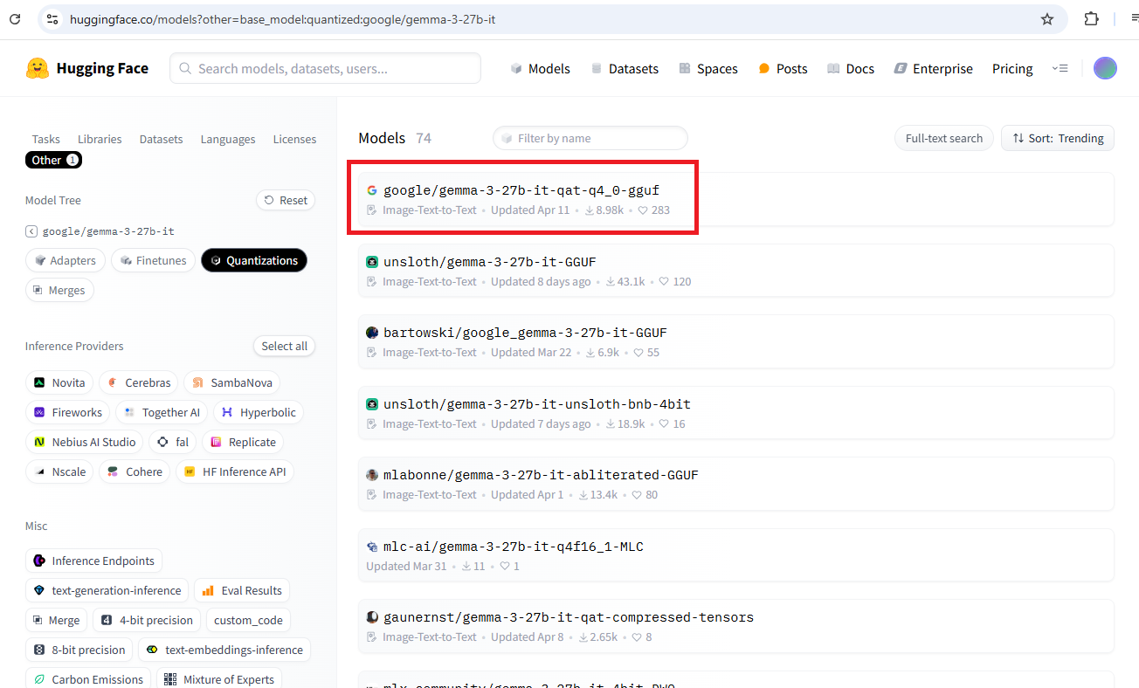Select all inference providers
1139x688 pixels.
(284, 346)
